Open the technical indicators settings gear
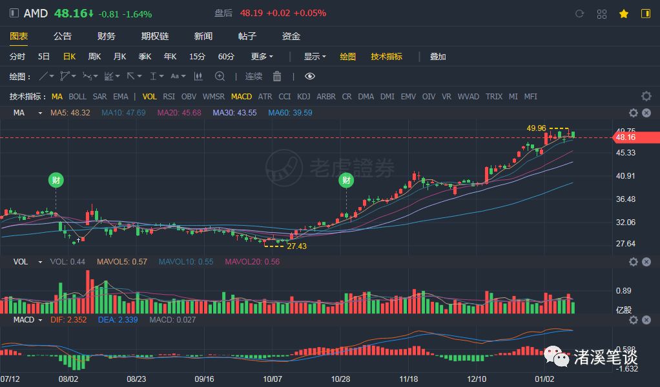This screenshot has height=387, width=660. (x=646, y=96)
